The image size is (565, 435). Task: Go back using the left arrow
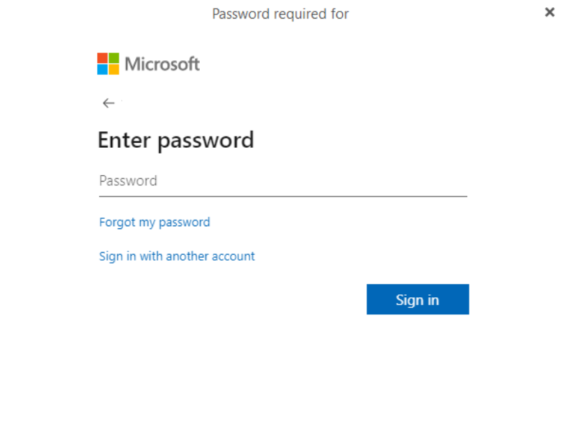click(x=109, y=103)
